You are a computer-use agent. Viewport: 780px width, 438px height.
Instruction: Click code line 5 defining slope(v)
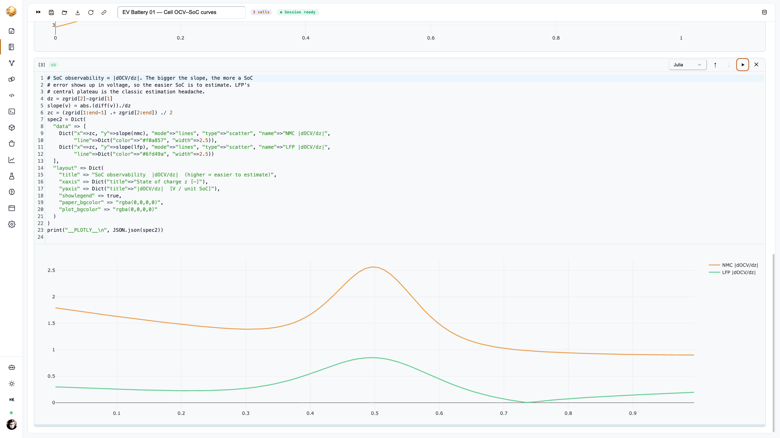89,106
